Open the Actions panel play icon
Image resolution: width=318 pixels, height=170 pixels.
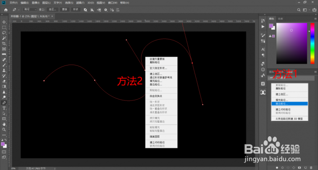pos(263,27)
